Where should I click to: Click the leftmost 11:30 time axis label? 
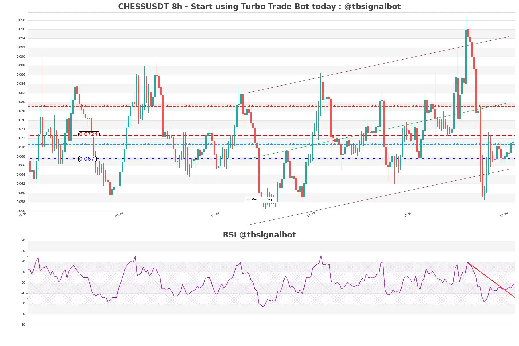[23, 215]
